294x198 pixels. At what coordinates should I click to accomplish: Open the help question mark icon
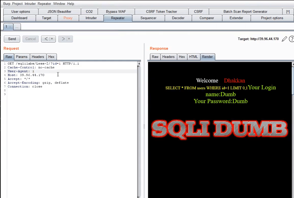tap(291, 39)
